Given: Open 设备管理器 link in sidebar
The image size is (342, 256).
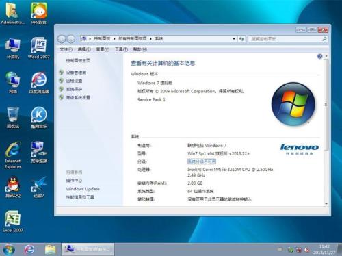Looking at the screenshot, I should pyautogui.click(x=76, y=73).
